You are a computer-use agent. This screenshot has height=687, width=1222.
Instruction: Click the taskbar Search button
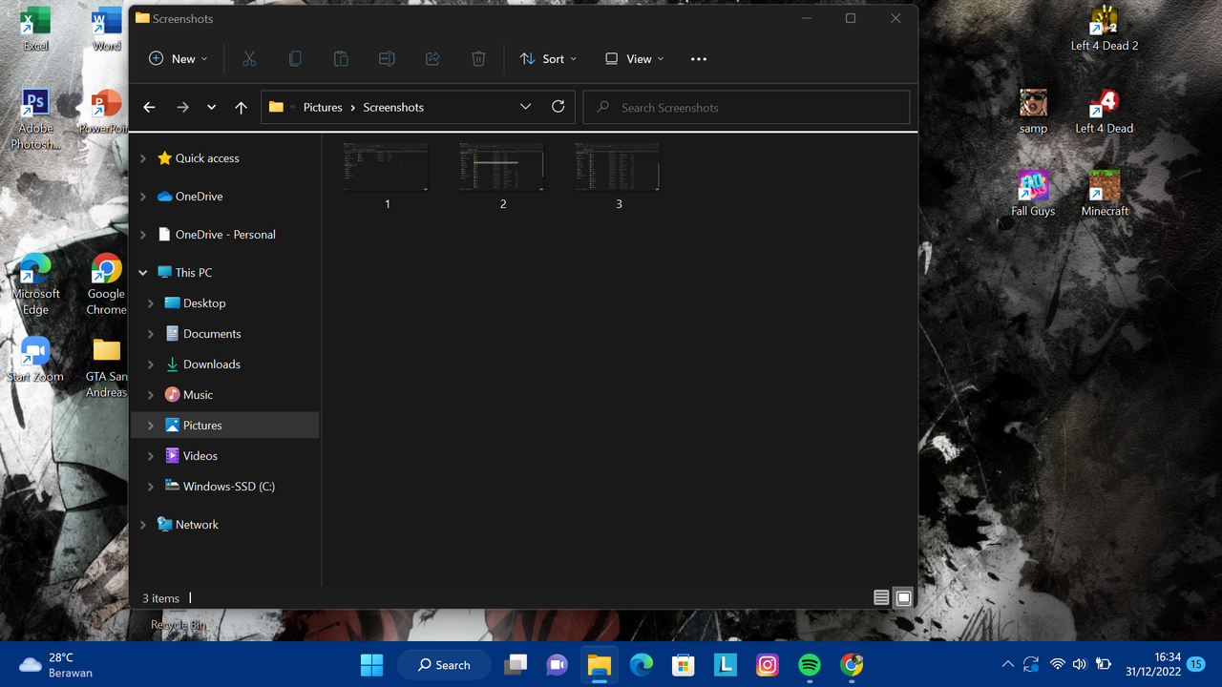pos(443,664)
